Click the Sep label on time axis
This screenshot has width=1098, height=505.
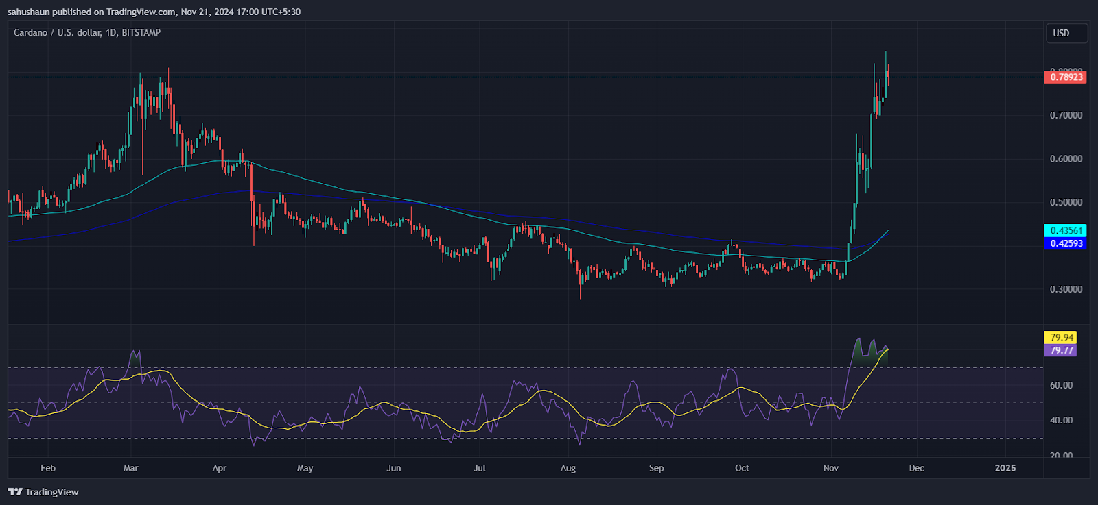point(656,468)
